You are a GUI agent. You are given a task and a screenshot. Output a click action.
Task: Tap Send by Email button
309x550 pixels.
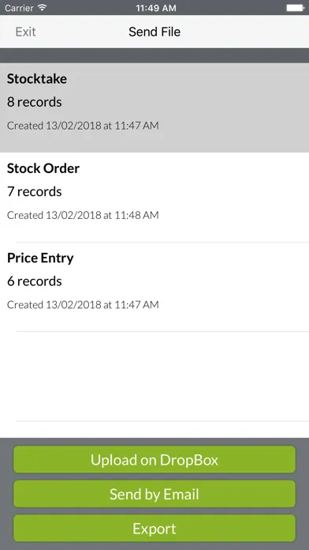tap(154, 494)
